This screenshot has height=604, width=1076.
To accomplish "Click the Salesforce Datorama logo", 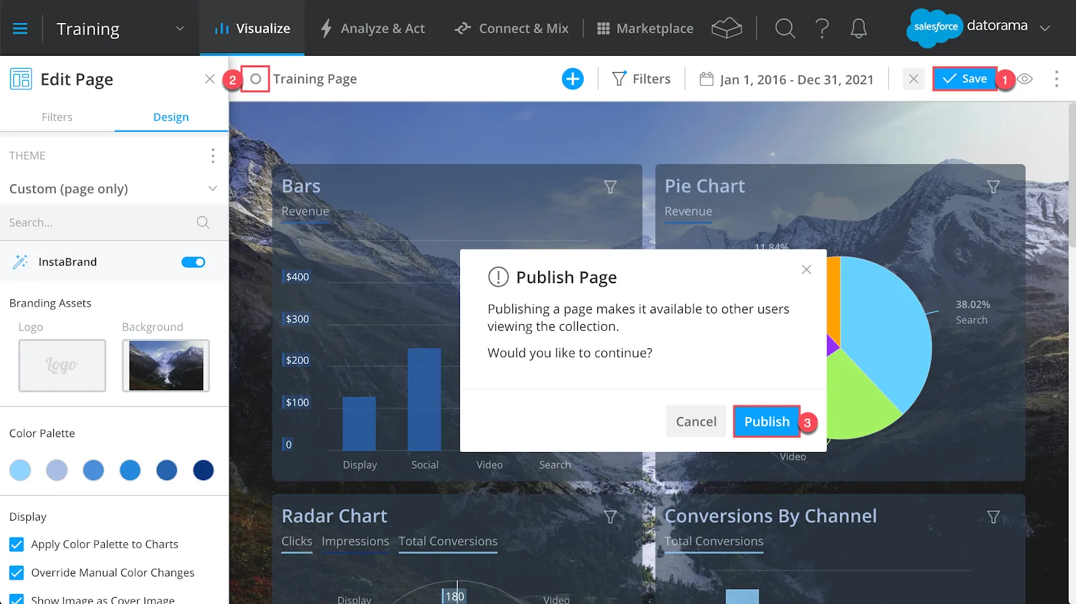I will 967,28.
